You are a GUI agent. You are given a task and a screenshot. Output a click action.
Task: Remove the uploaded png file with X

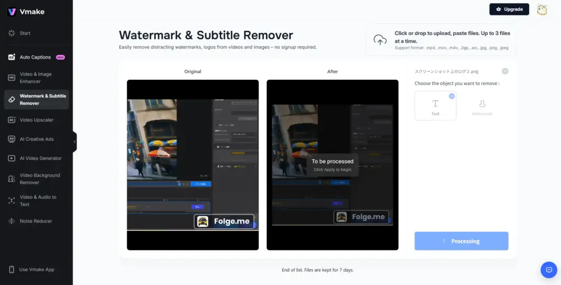tap(505, 71)
